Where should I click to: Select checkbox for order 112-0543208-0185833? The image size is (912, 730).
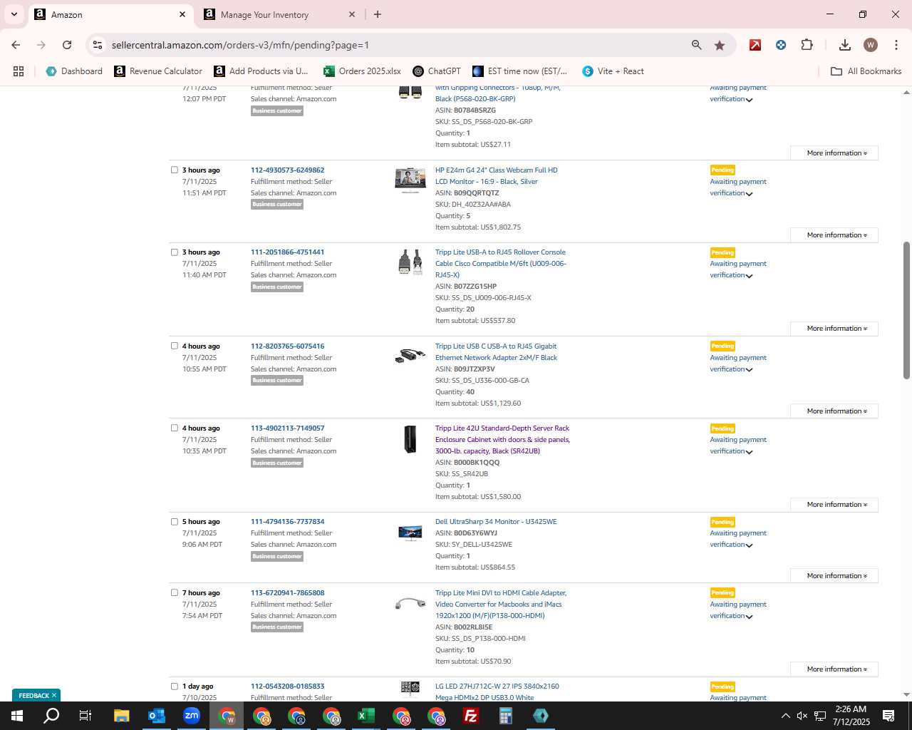pyautogui.click(x=174, y=686)
